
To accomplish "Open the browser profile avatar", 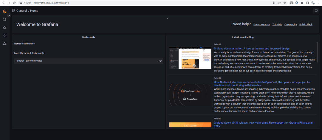I will click(313, 3).
